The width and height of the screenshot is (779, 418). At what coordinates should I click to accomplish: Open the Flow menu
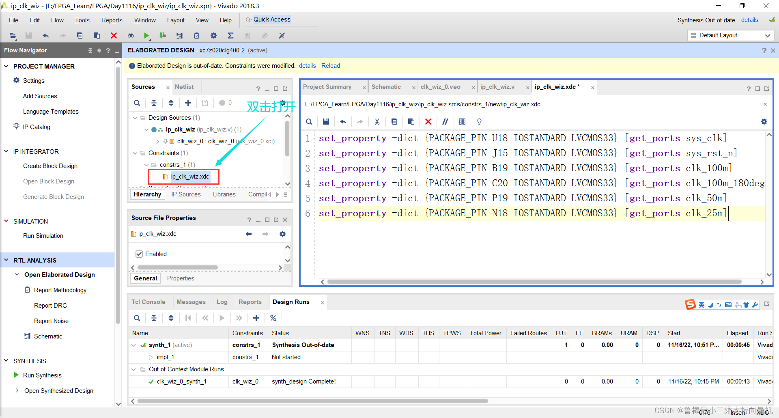(57, 20)
